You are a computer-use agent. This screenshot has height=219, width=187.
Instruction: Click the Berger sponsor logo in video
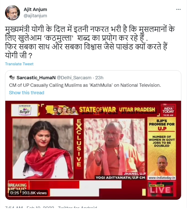tap(24, 110)
